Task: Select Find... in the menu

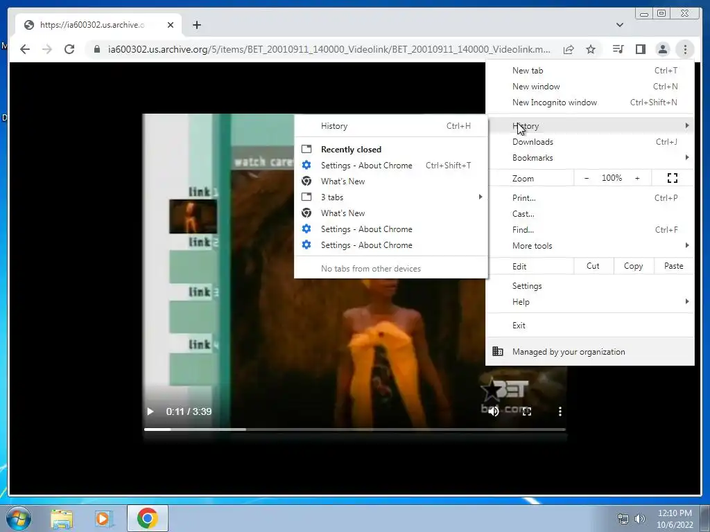Action: point(590,230)
